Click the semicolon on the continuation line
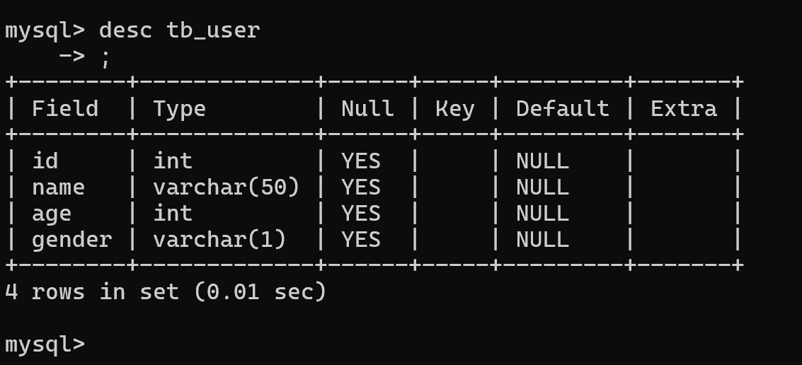This screenshot has height=365, width=802. click(105, 58)
